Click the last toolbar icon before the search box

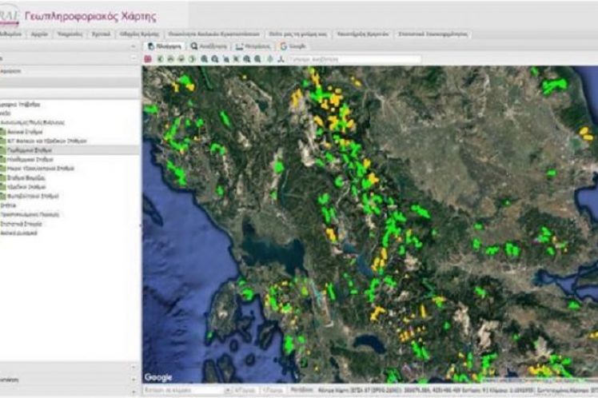coord(281,59)
